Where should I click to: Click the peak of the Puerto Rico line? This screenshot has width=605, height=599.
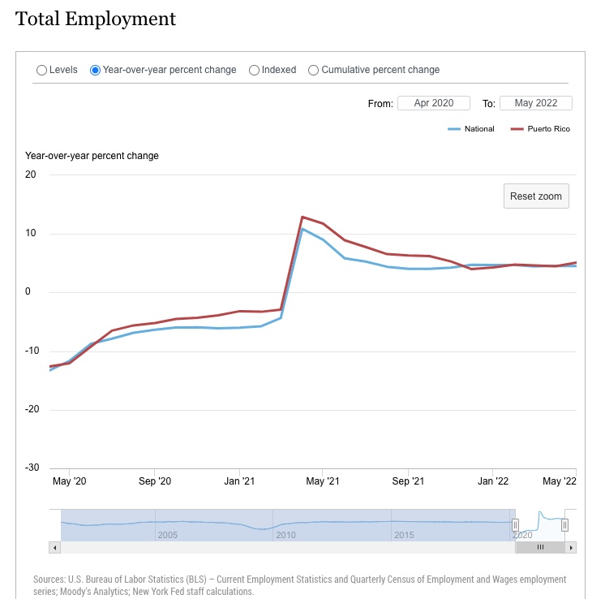click(x=302, y=217)
